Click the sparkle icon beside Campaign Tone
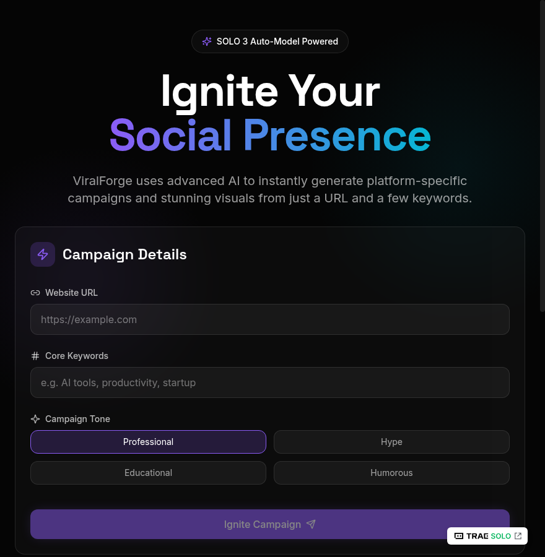The height and width of the screenshot is (557, 545). 35,419
